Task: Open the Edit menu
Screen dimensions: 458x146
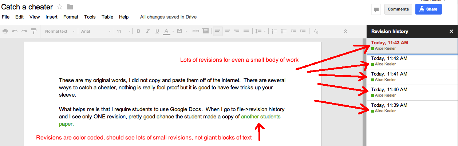Action: pos(19,17)
